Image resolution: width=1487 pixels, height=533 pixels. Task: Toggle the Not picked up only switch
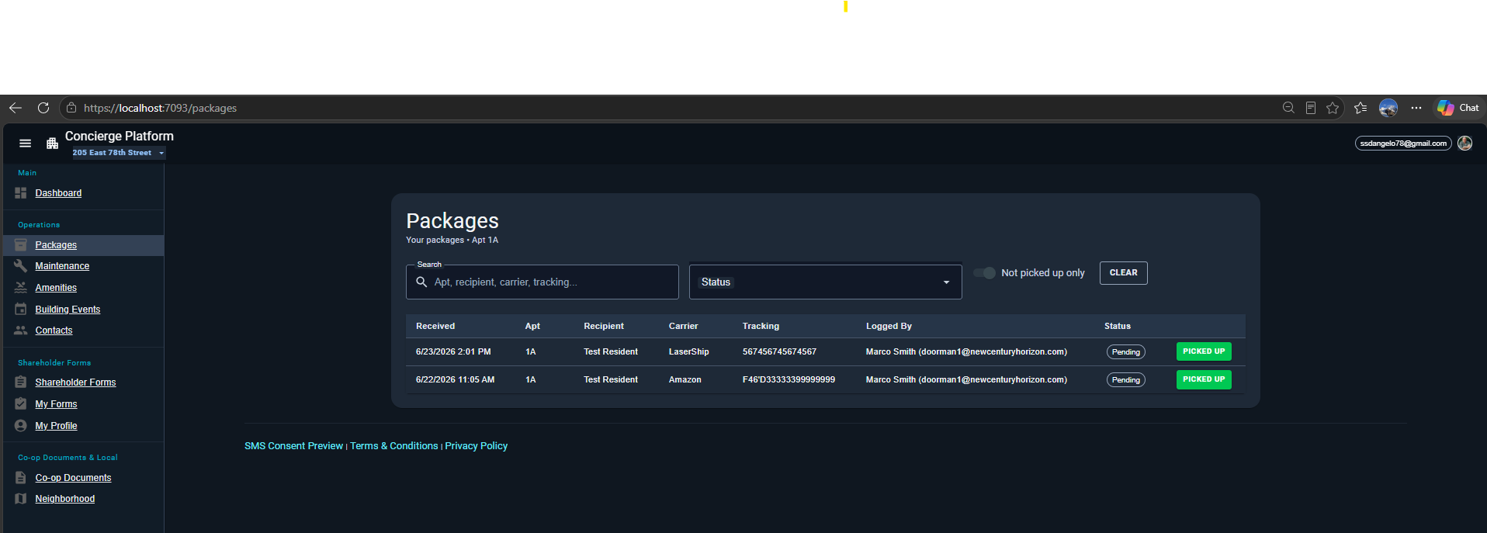[x=985, y=273]
